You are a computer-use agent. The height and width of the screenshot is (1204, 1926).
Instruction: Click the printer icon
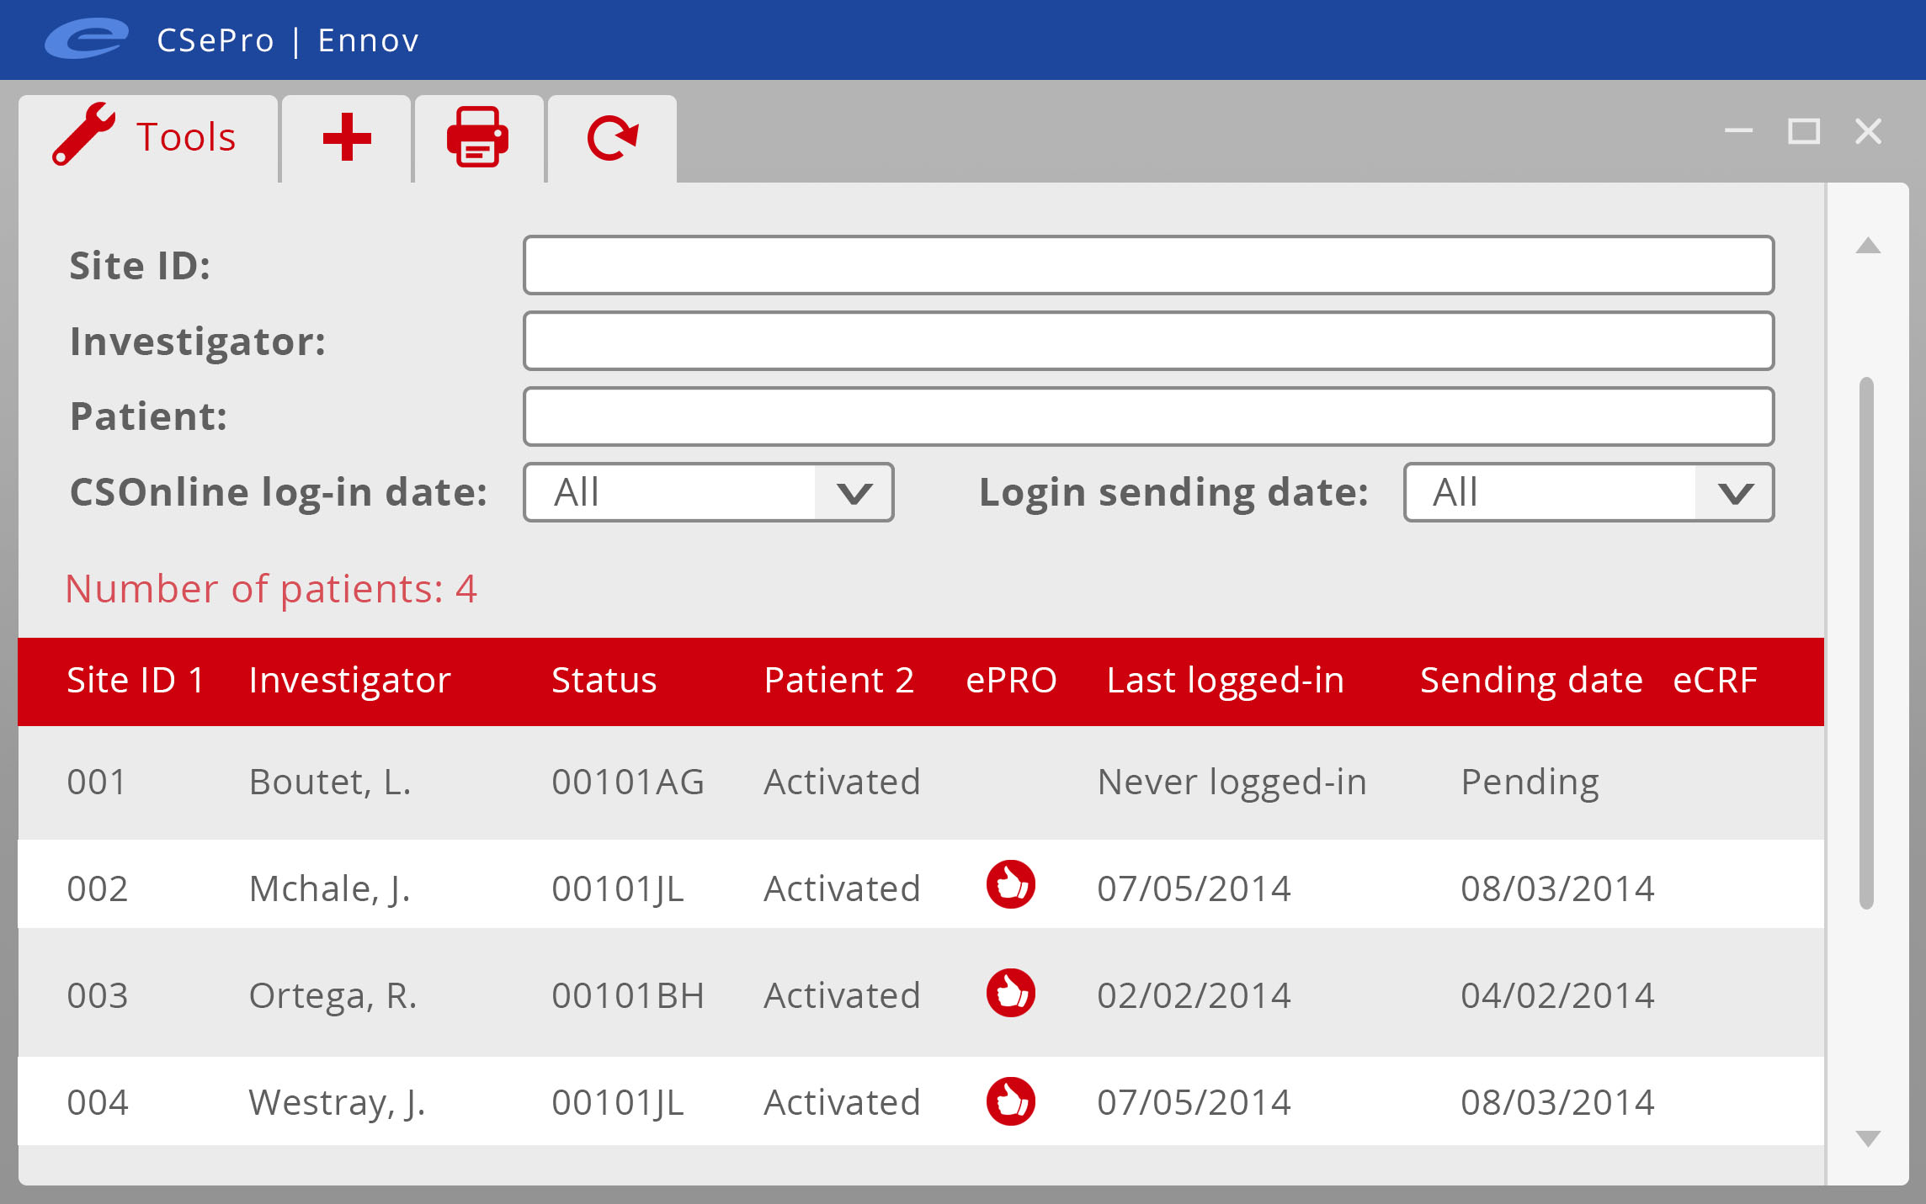(x=477, y=136)
